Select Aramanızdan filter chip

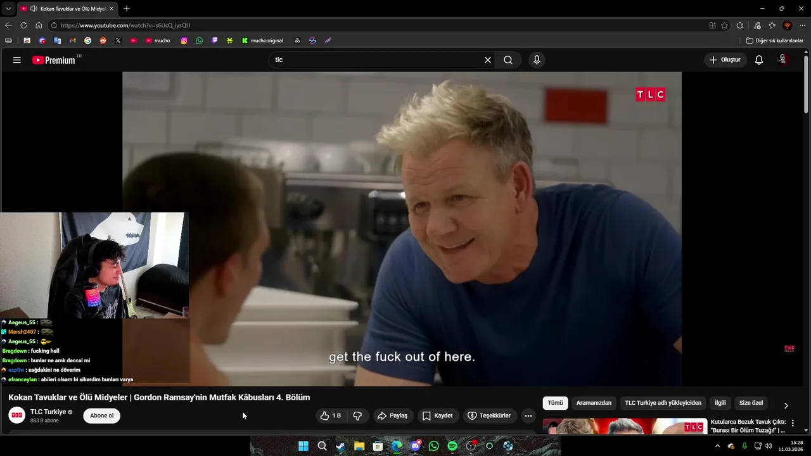tap(594, 403)
